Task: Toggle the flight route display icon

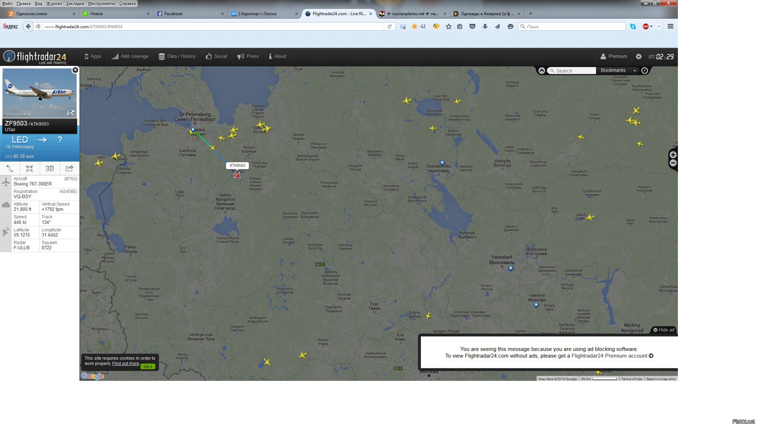Action: coord(10,168)
